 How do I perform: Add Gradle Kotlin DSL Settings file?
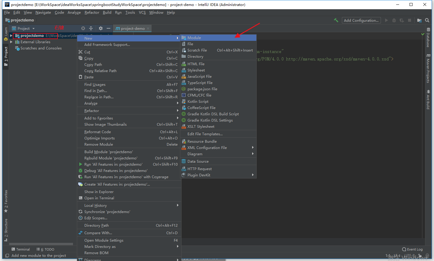pos(218,120)
